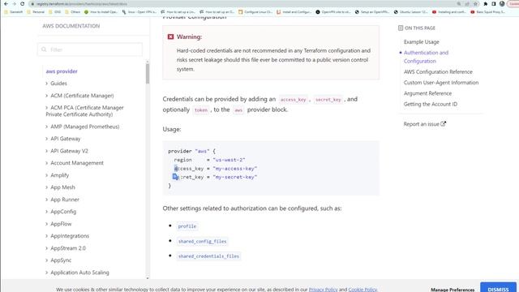Jump to Authentication and Configuration section
This screenshot has width=519, height=292.
pyautogui.click(x=426, y=57)
